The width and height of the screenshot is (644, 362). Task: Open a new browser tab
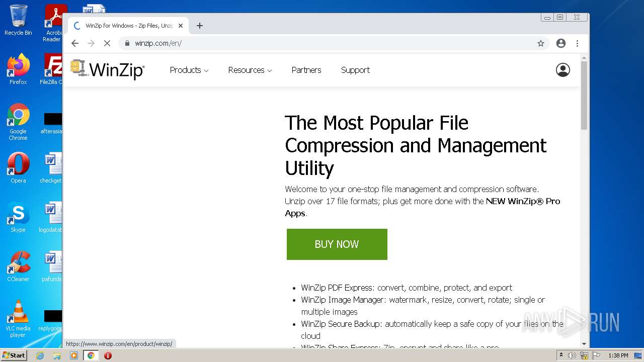click(200, 26)
